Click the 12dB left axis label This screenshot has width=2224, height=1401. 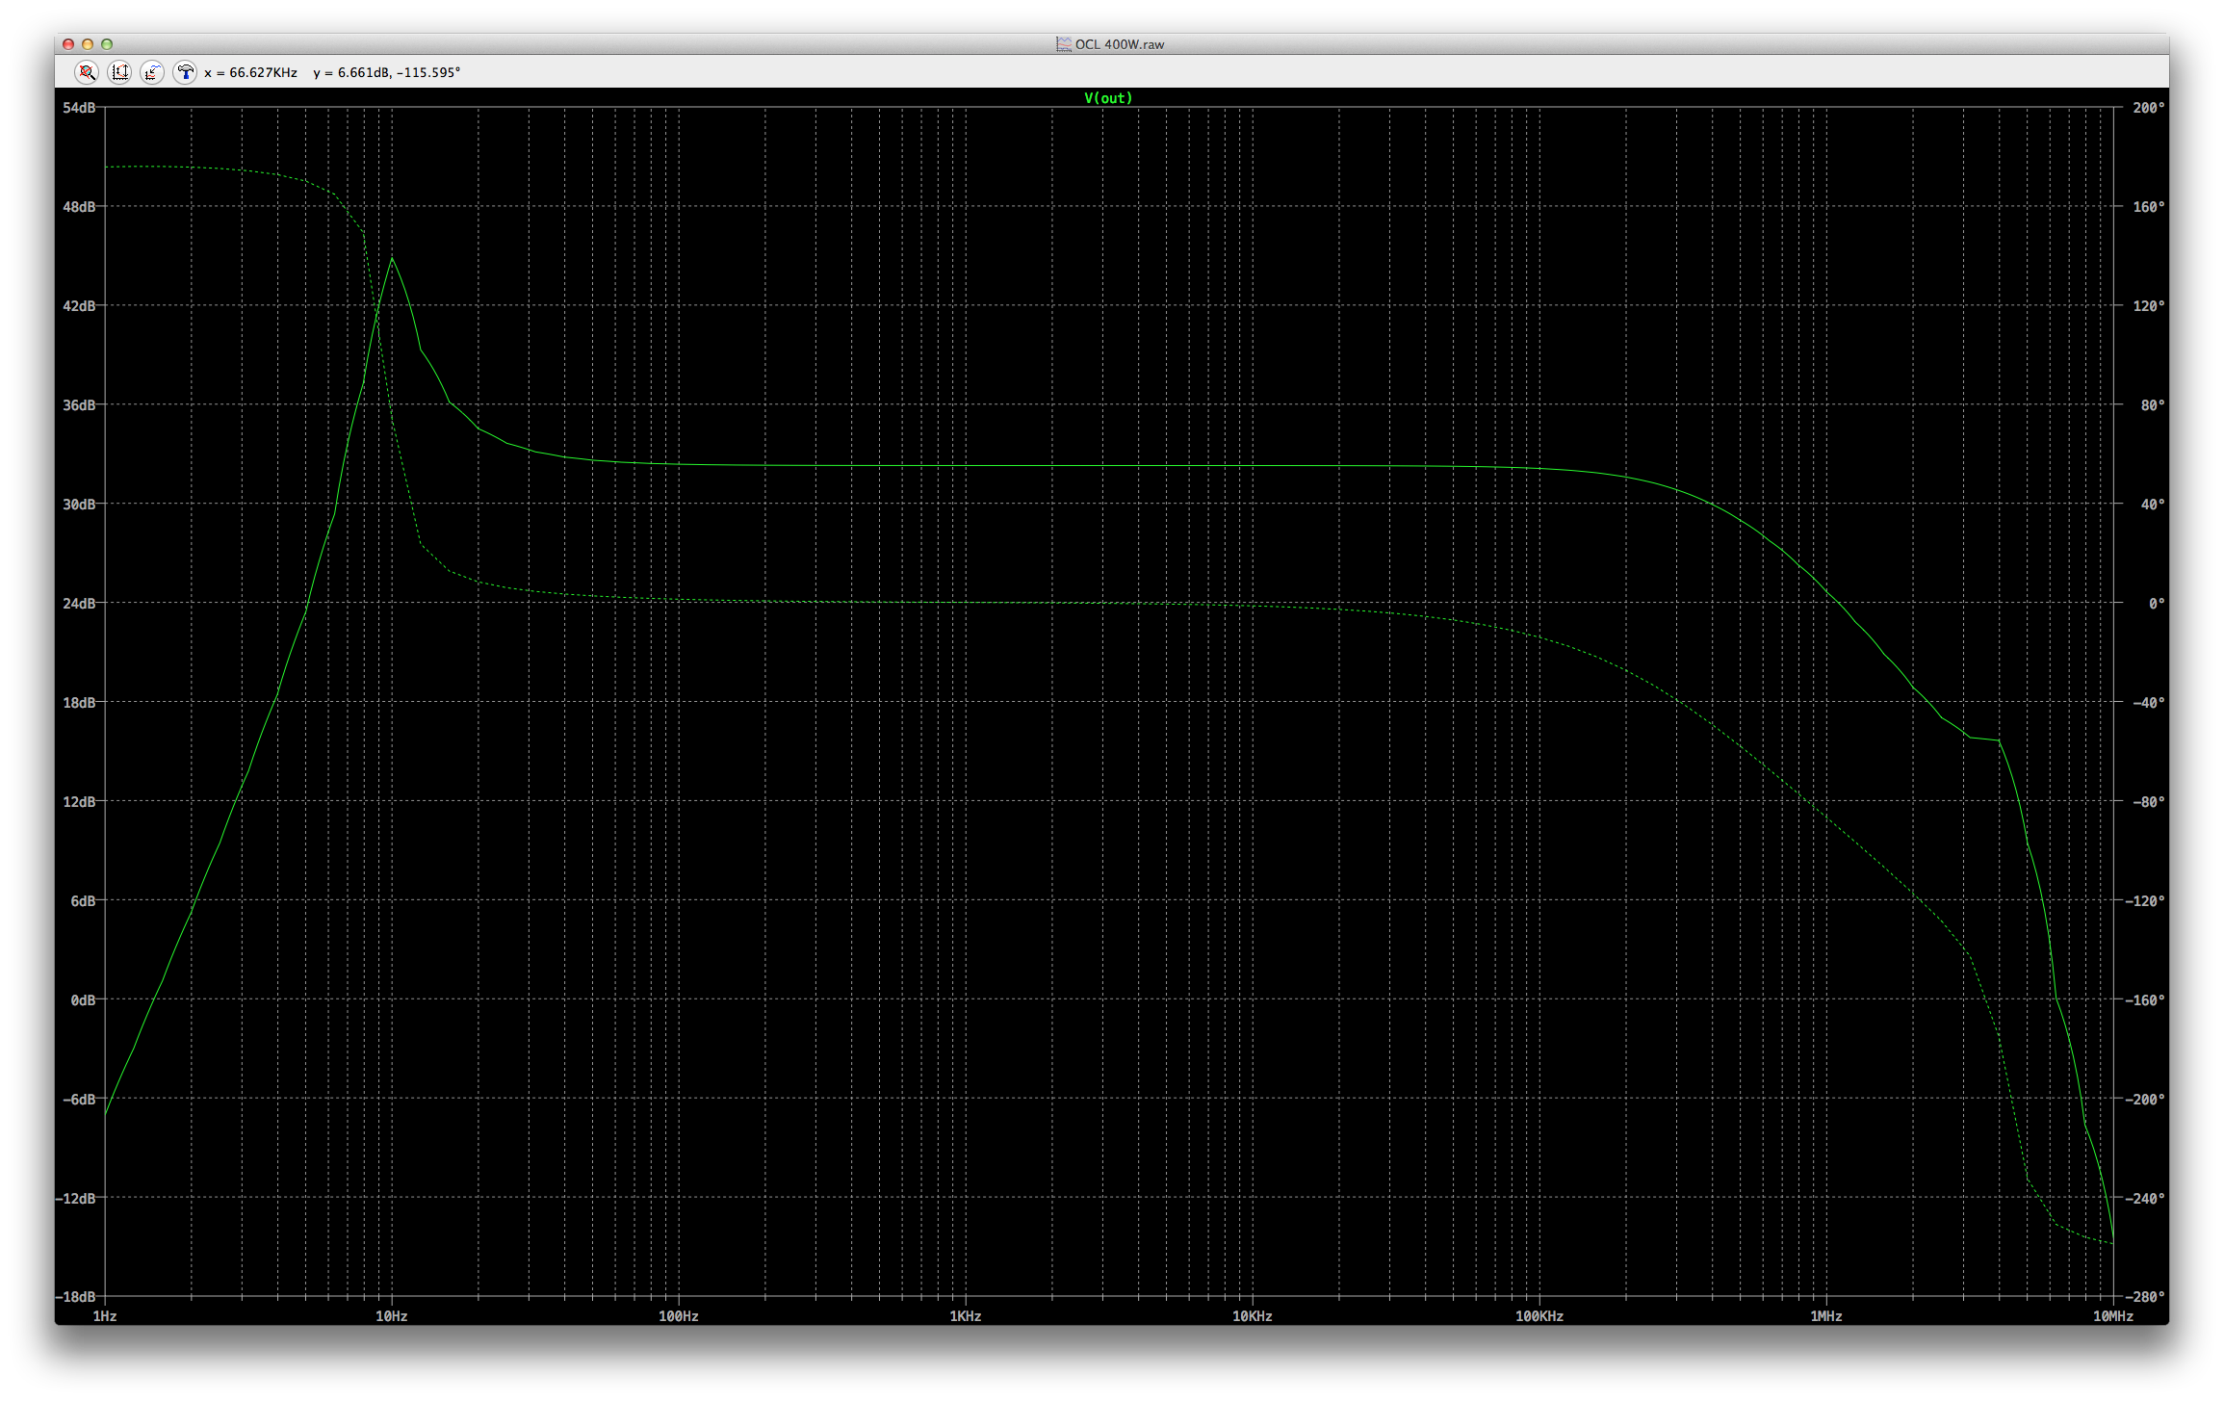[x=79, y=802]
